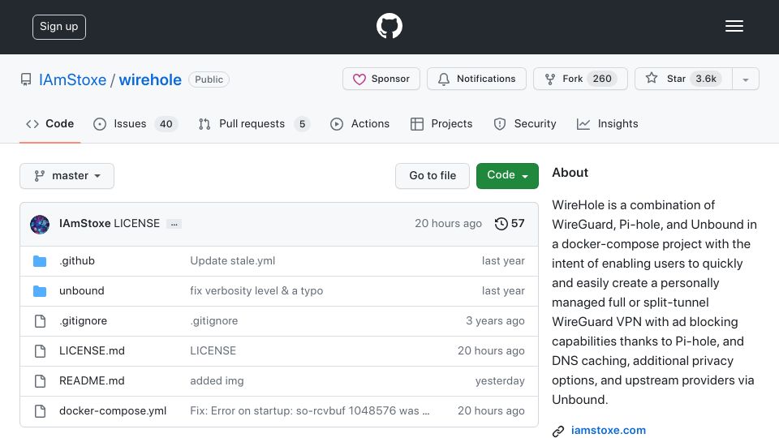The height and width of the screenshot is (438, 779).
Task: Click the Issues count badge 40
Action: (x=166, y=123)
